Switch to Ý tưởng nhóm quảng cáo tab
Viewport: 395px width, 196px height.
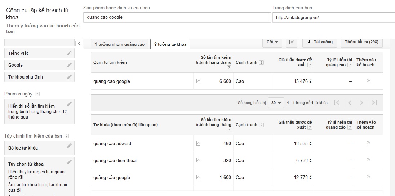tap(120, 44)
